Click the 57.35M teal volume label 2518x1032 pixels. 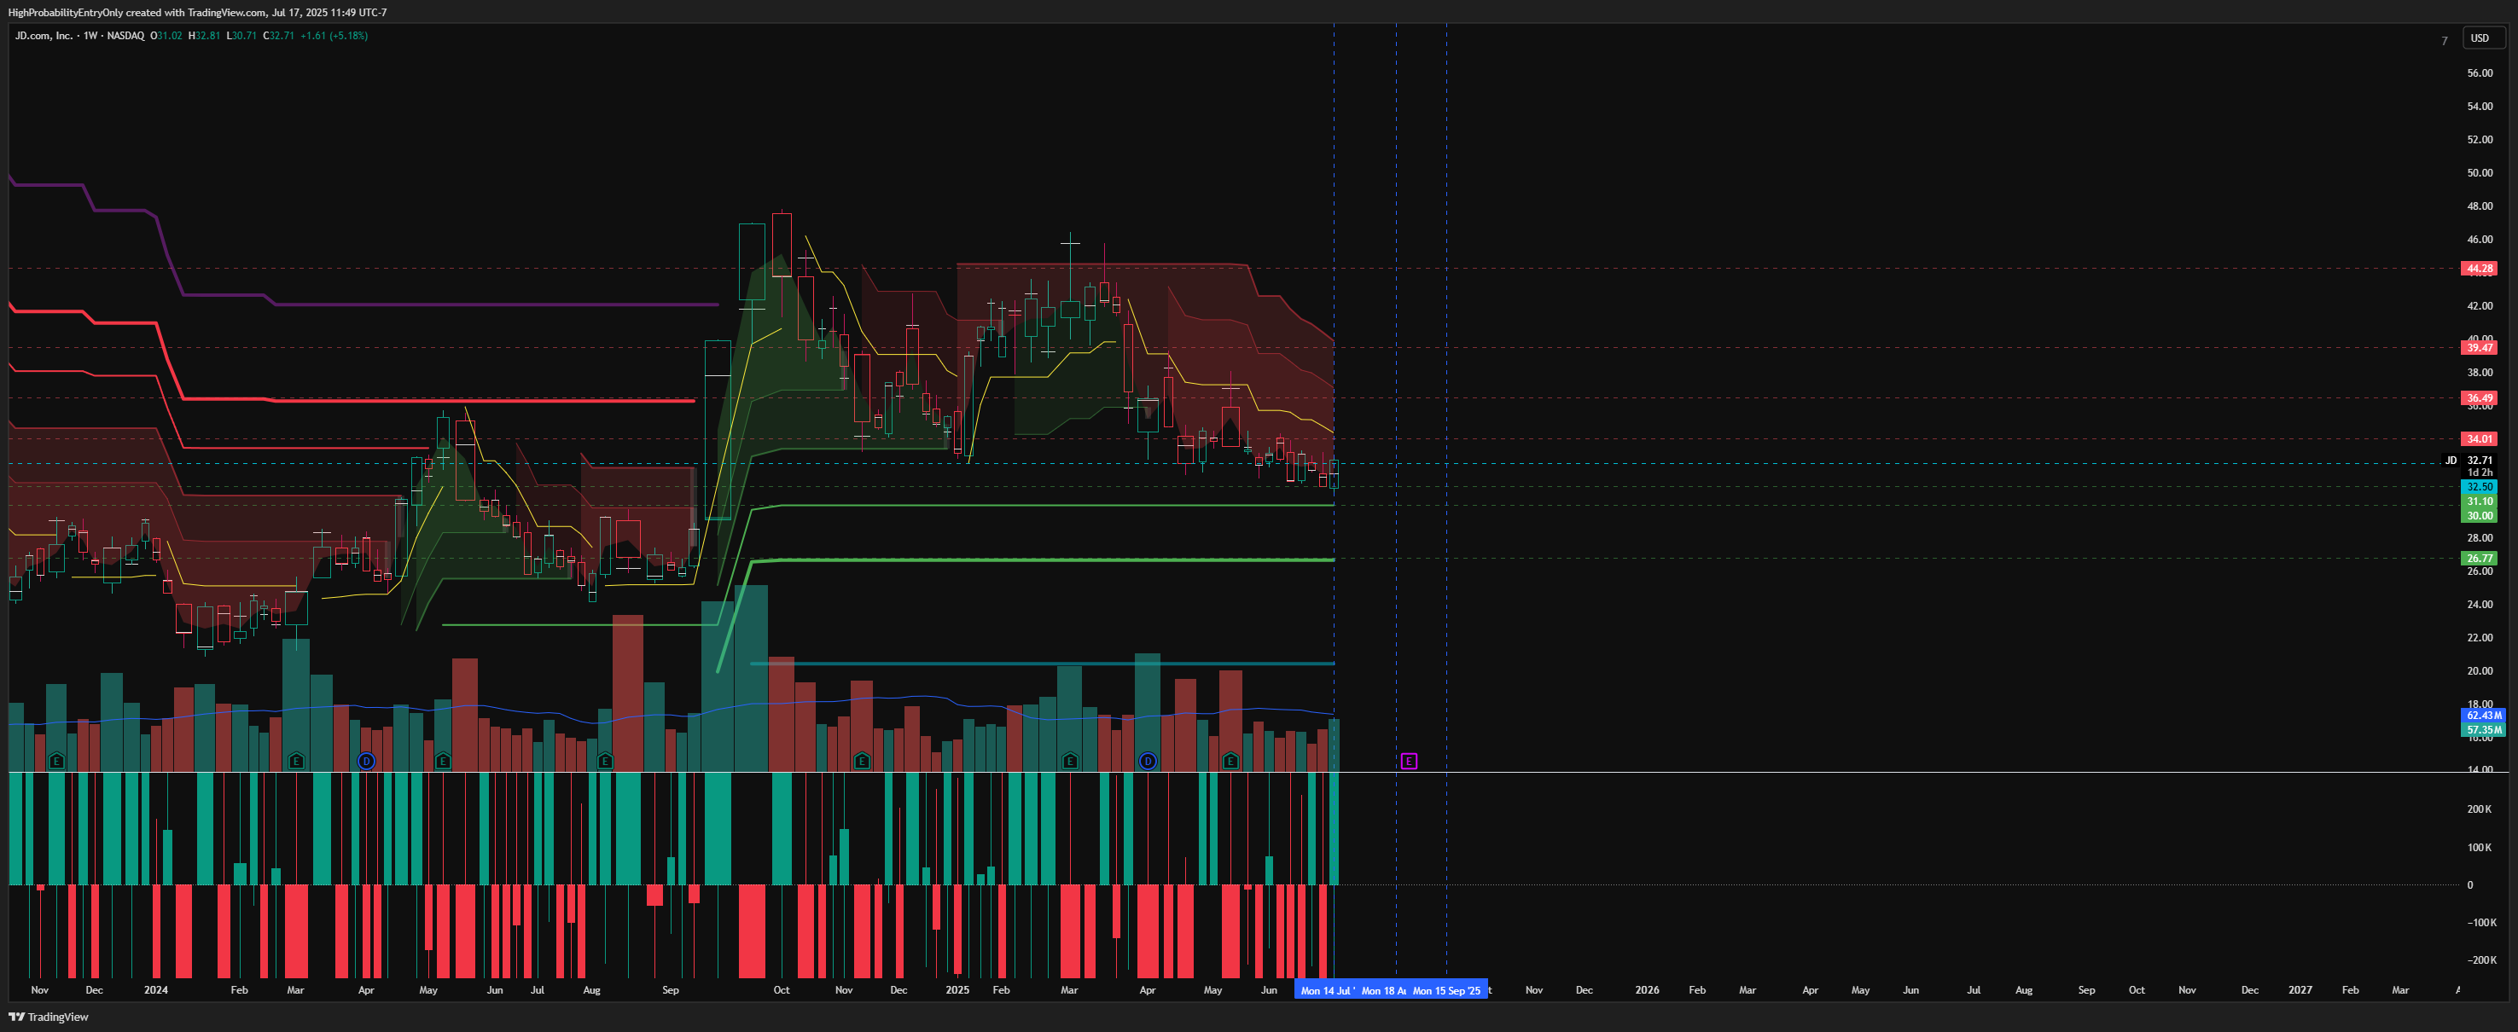coord(2483,730)
